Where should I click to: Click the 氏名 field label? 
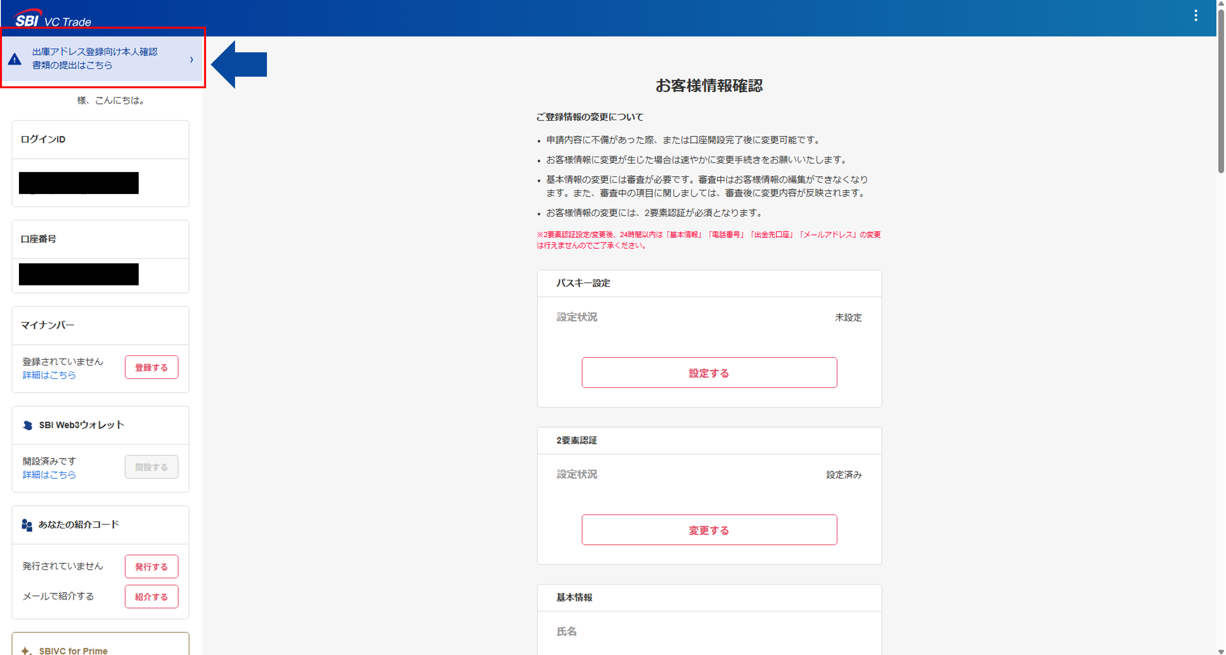[x=566, y=632]
